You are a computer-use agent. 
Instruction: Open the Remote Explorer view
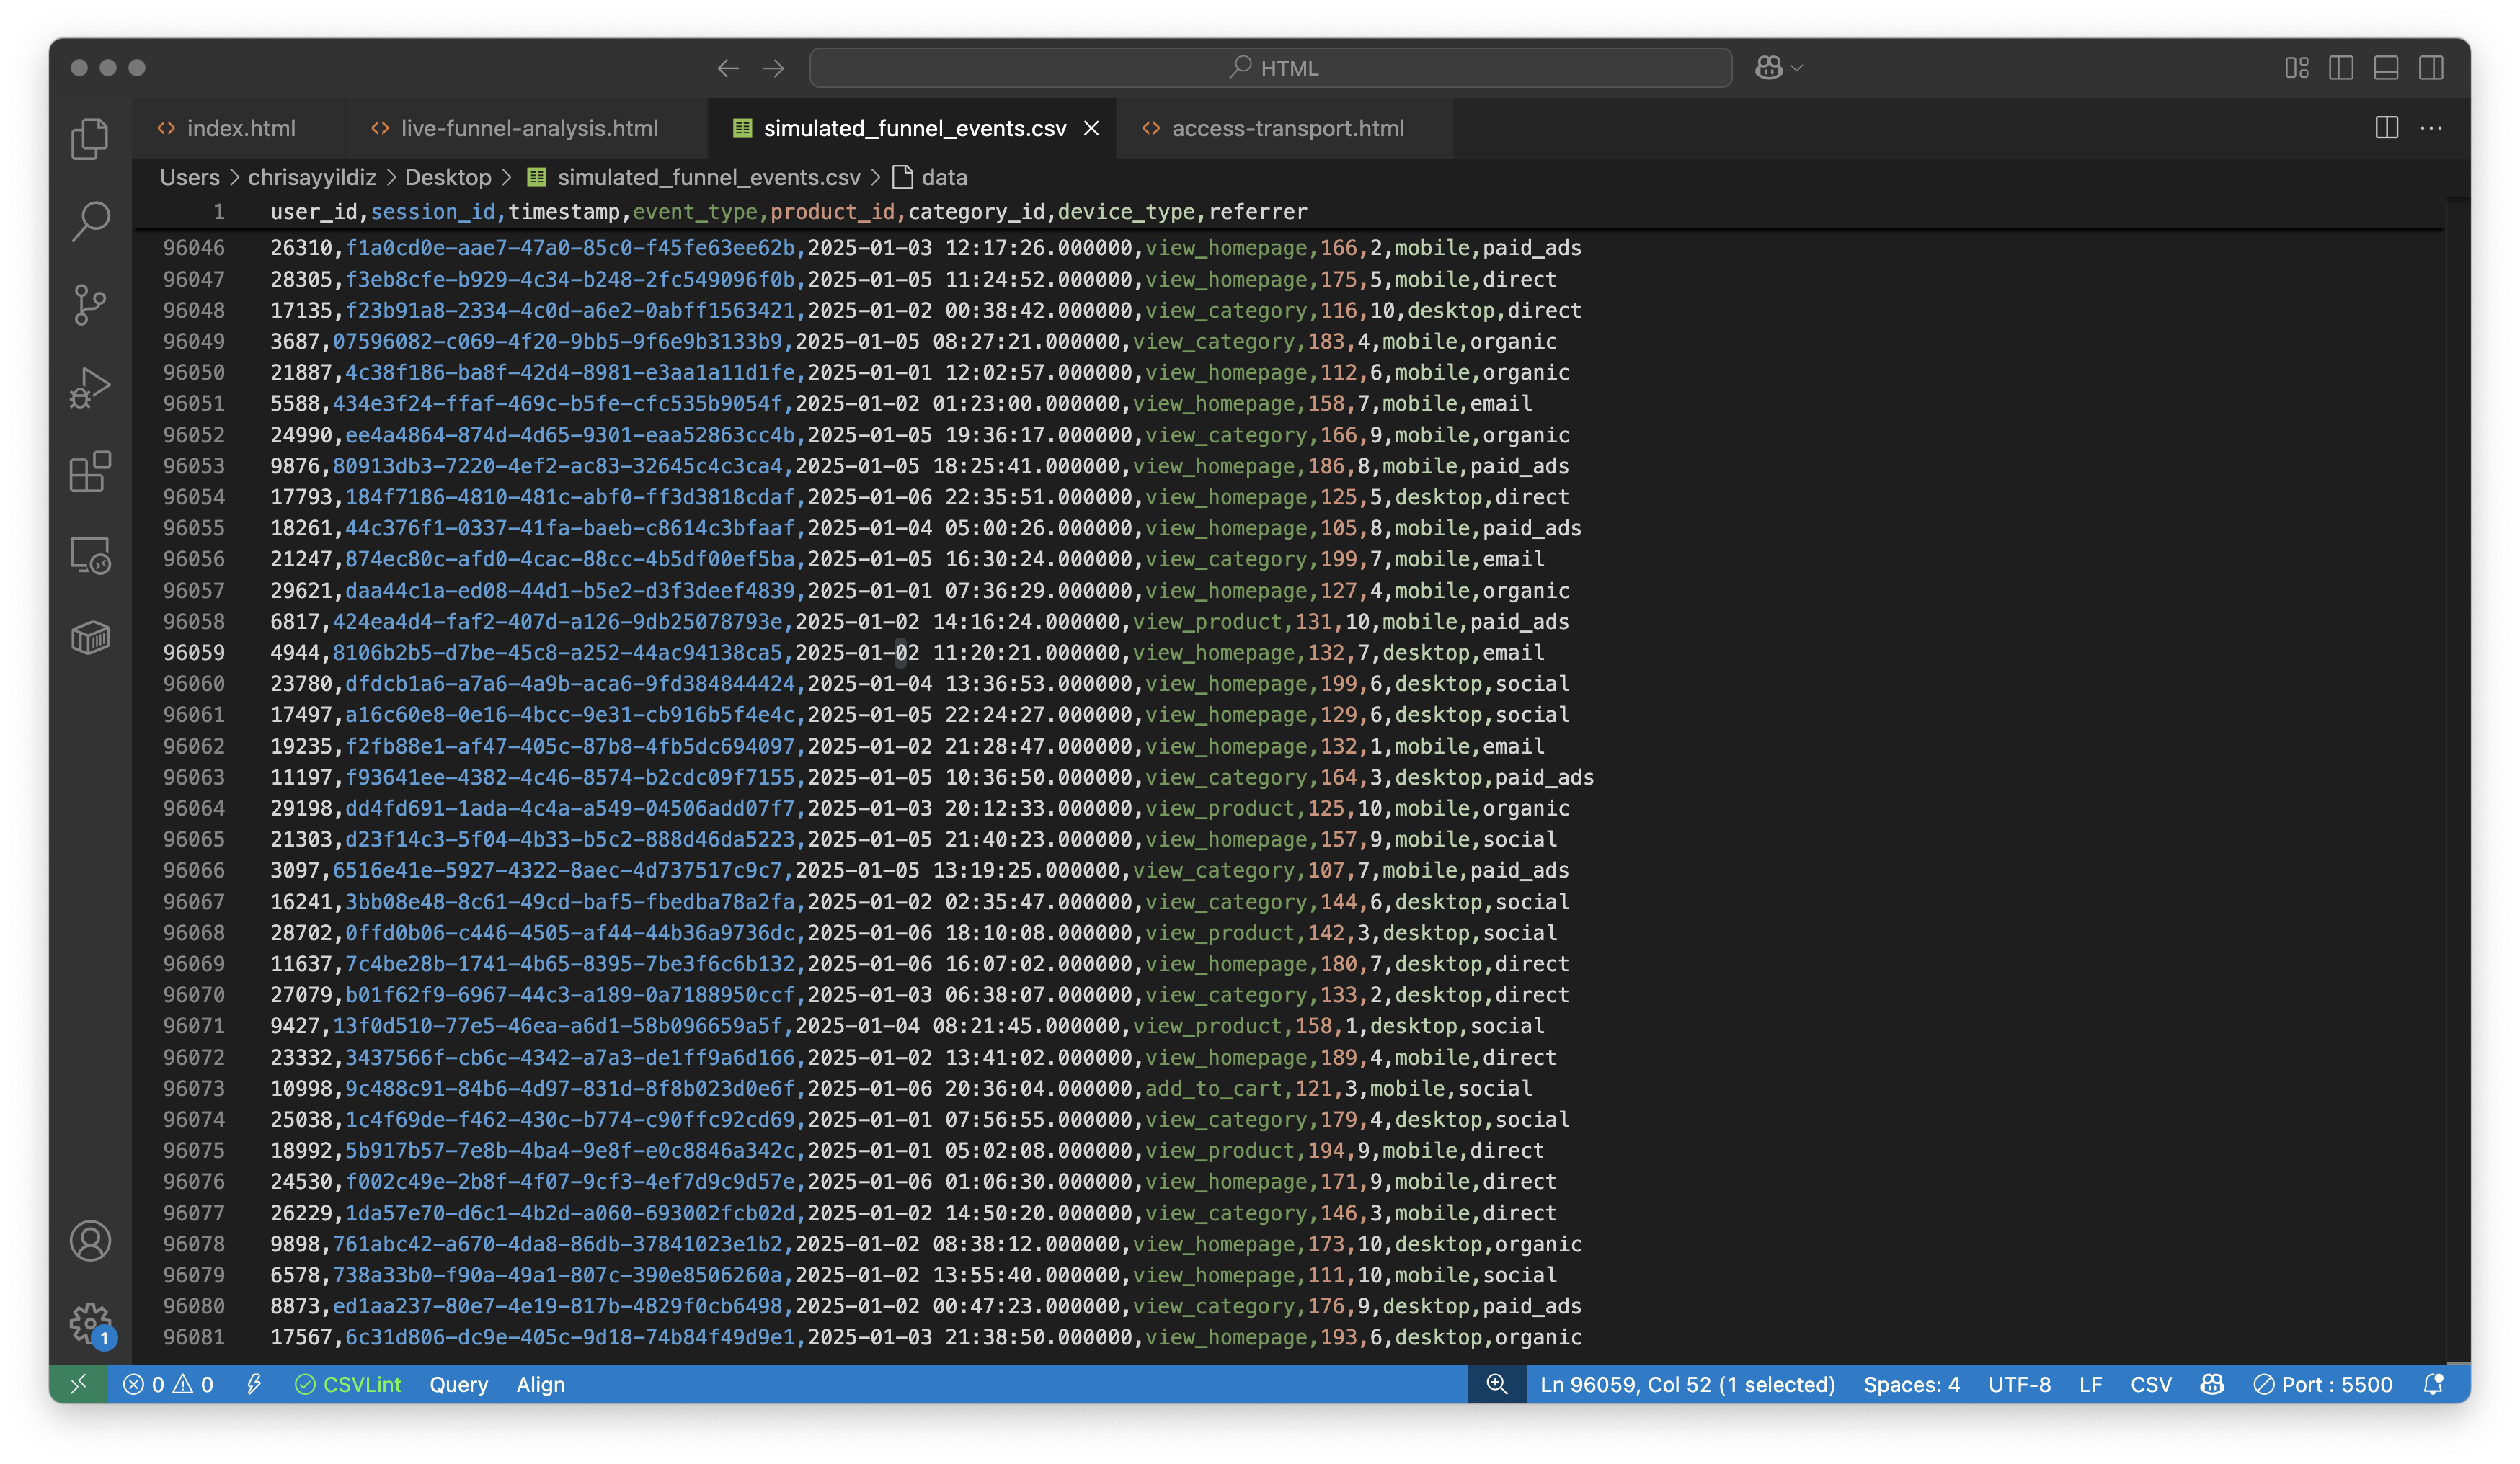[x=90, y=555]
